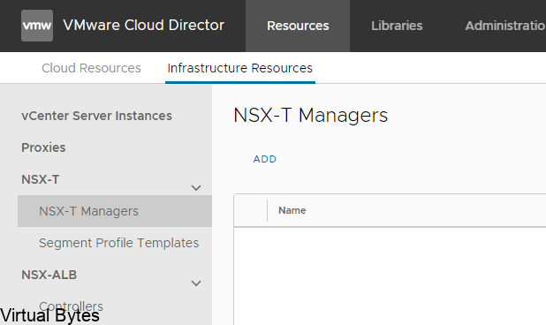Click the column separator left of Name
The height and width of the screenshot is (325, 546).
[x=267, y=210]
